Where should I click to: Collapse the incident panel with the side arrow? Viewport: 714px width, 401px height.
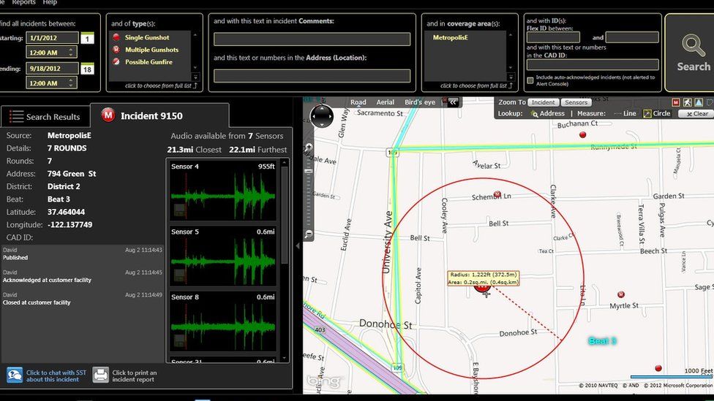(x=298, y=245)
